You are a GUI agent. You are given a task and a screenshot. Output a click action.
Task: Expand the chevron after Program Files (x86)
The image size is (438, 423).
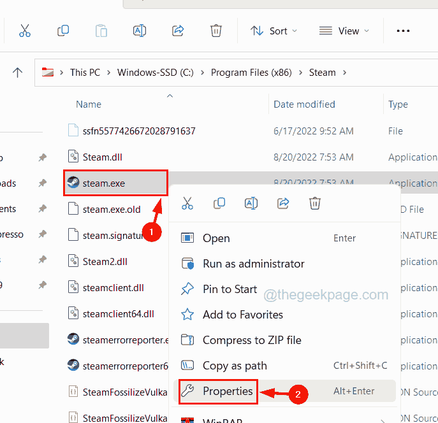pos(300,73)
